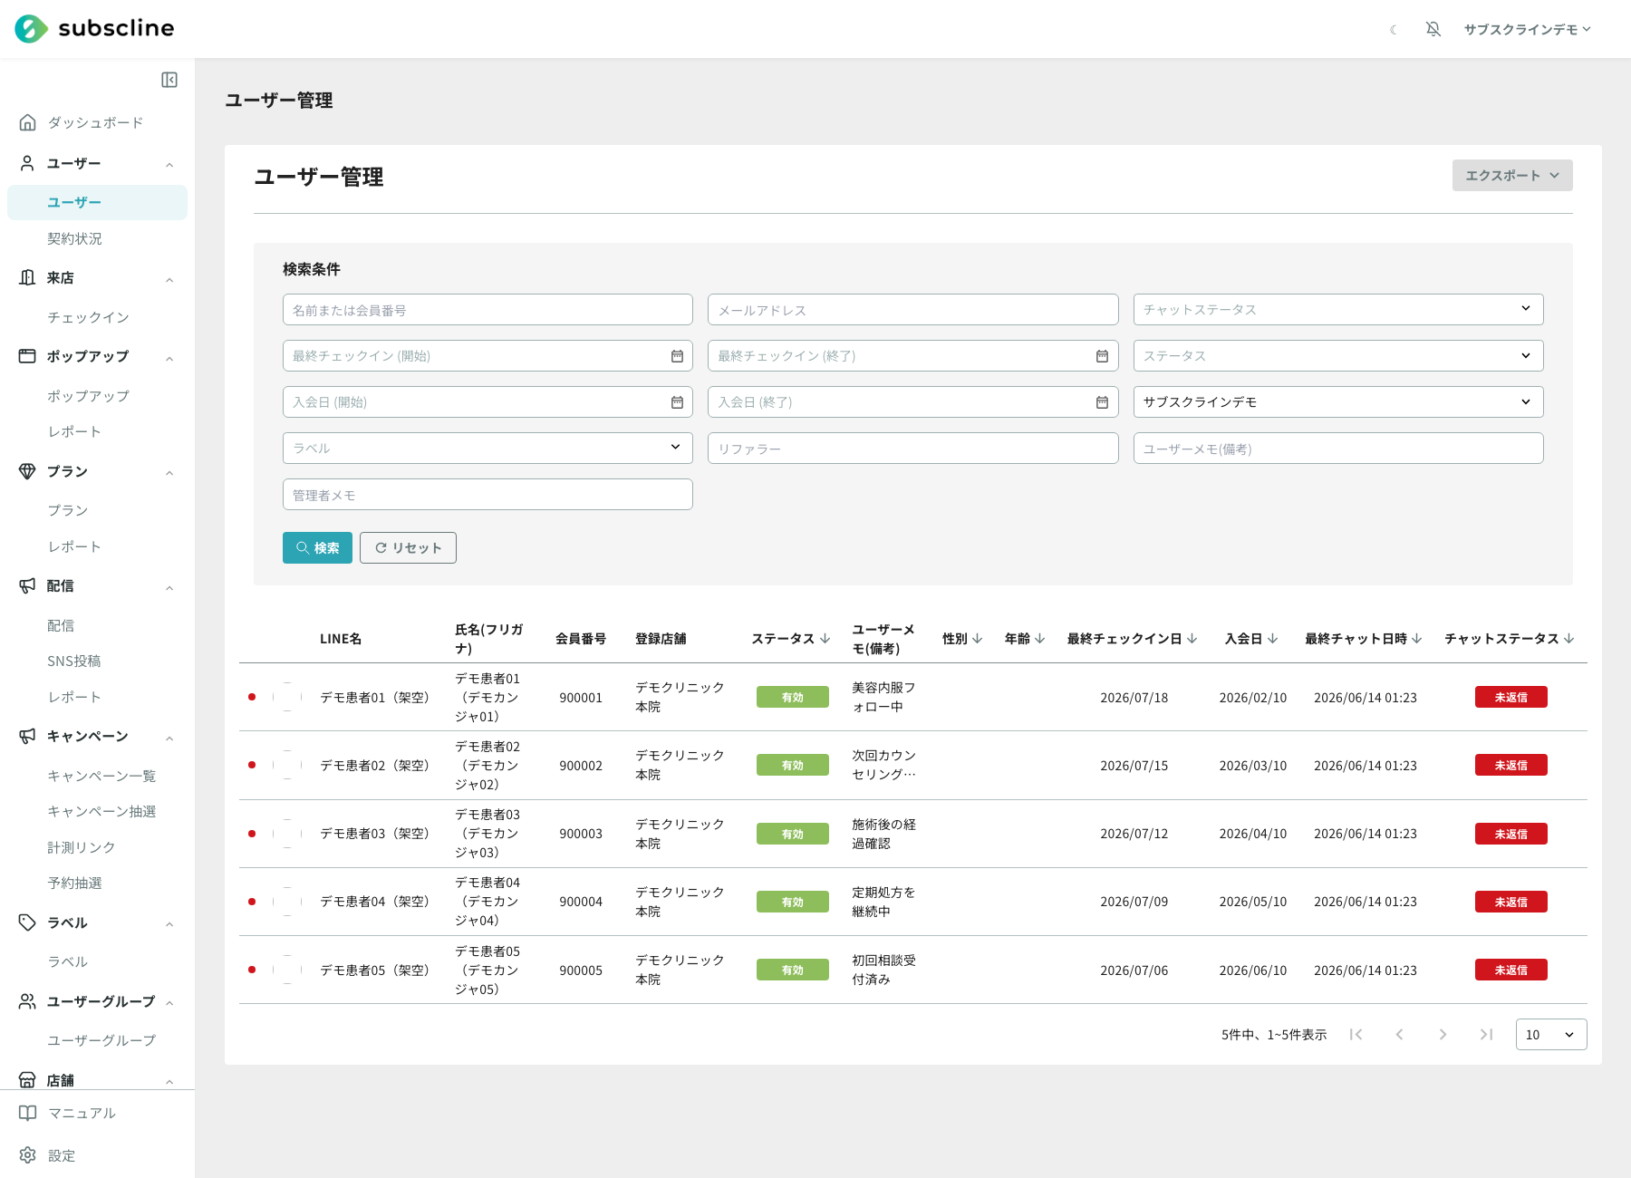Sort by 最終チェックイン日 column arrow
Screen dimensions: 1631x1178
click(x=1192, y=639)
